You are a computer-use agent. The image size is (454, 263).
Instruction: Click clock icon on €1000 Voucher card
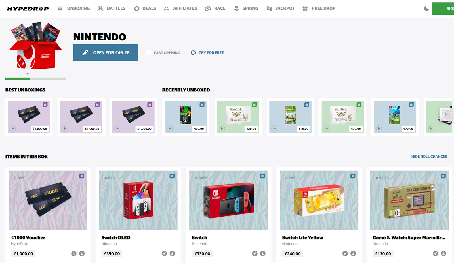[x=74, y=253]
